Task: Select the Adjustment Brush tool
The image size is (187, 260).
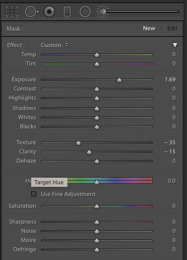Action: tap(103, 11)
